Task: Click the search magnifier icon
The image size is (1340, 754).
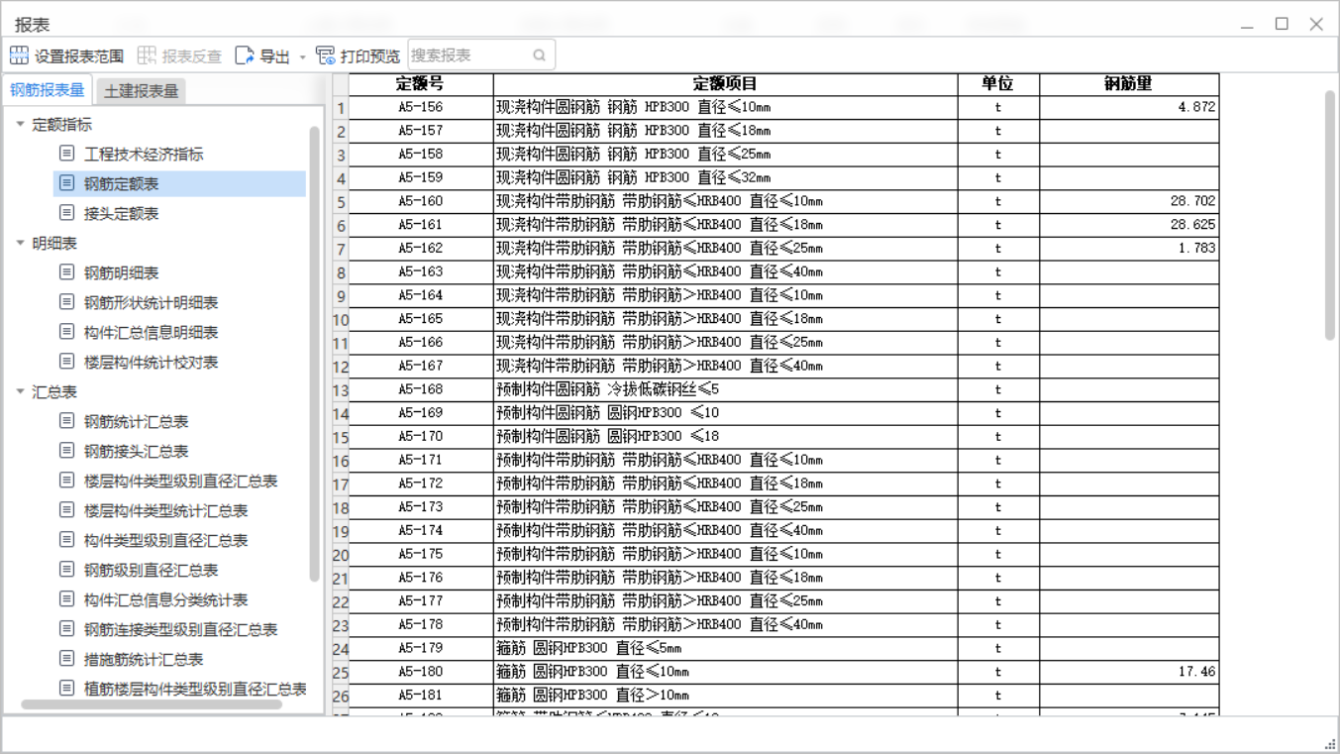Action: 540,55
